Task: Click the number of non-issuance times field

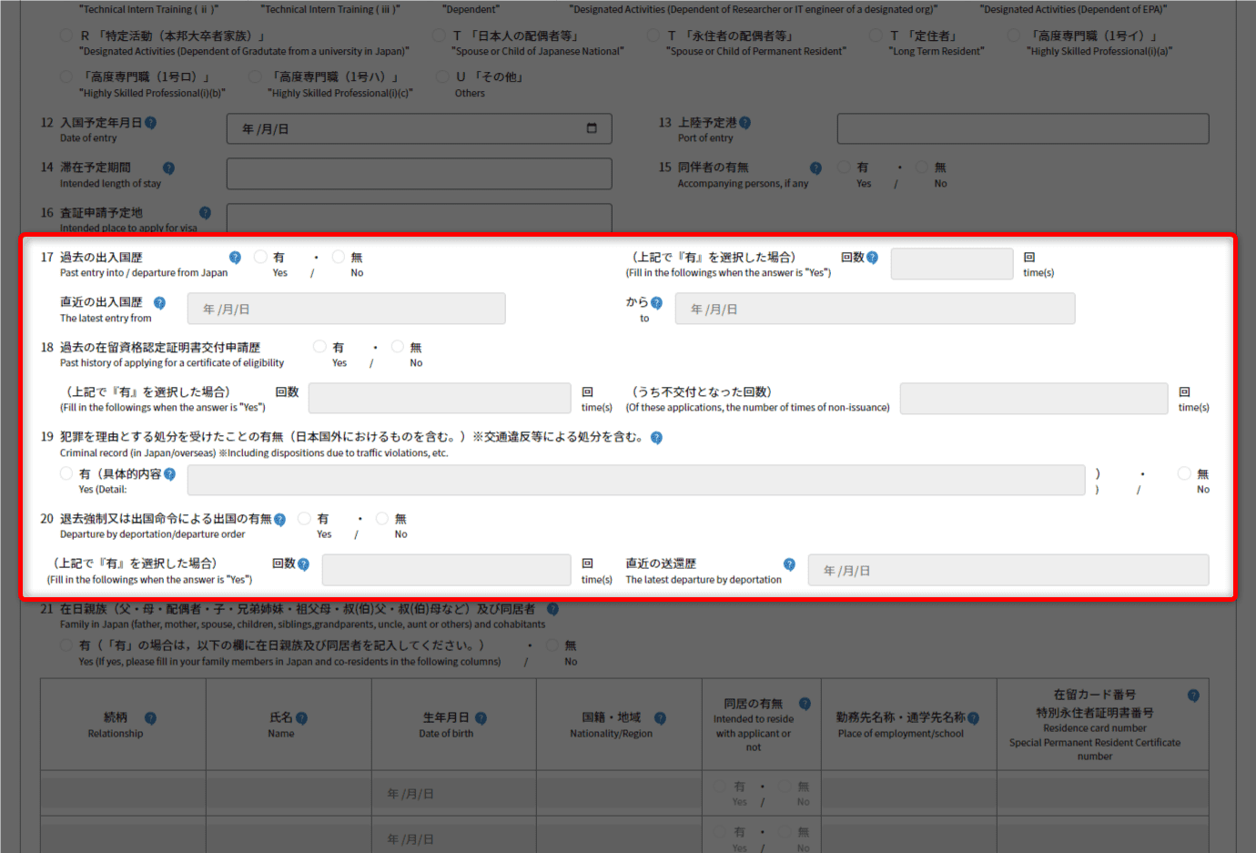Action: (x=1033, y=399)
